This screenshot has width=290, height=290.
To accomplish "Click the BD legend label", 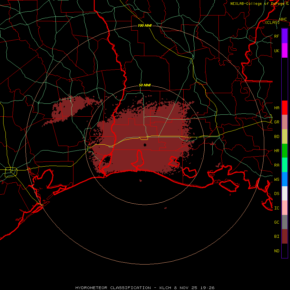I will tap(276, 137).
